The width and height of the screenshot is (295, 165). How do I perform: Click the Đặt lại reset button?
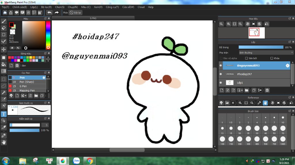pos(75,13)
